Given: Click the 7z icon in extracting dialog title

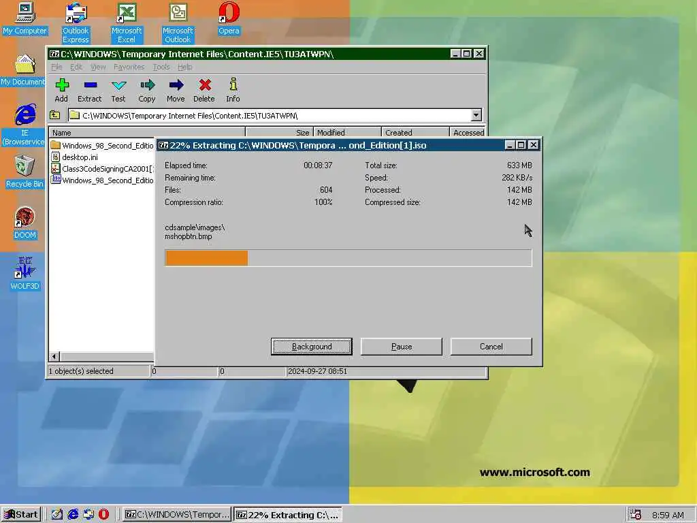Looking at the screenshot, I should point(163,145).
